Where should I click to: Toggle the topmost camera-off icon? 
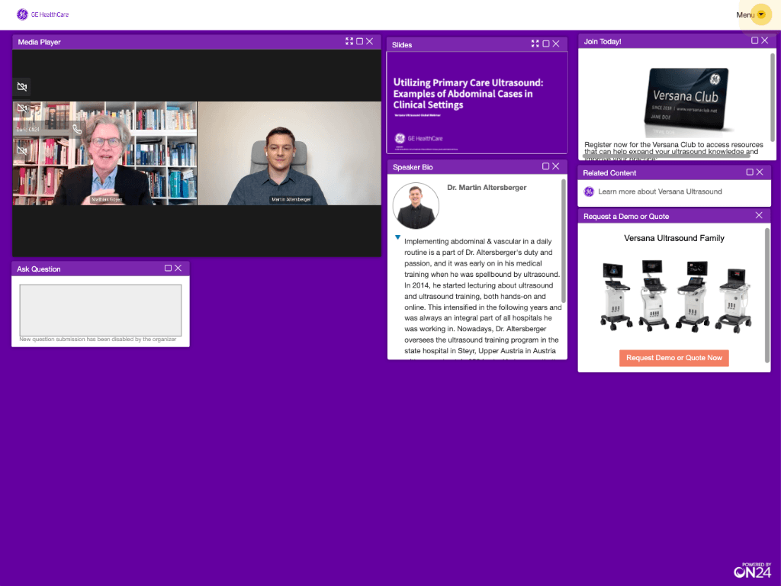pos(22,87)
